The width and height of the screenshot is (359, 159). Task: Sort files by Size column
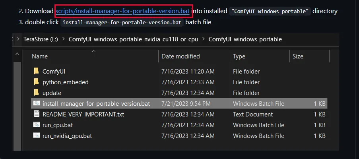pos(298,56)
